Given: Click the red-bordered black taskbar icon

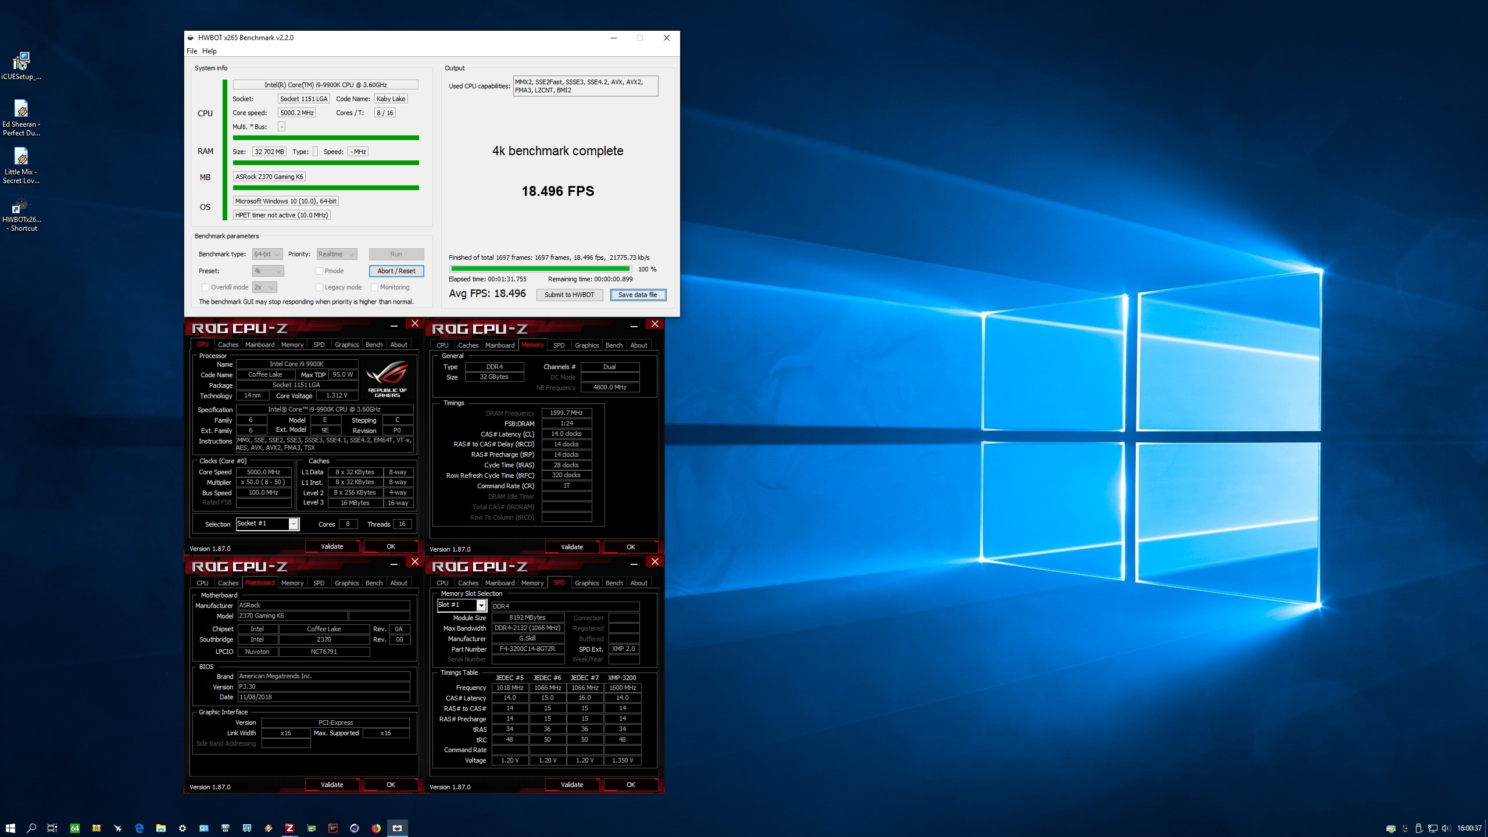Looking at the screenshot, I should pos(333,828).
